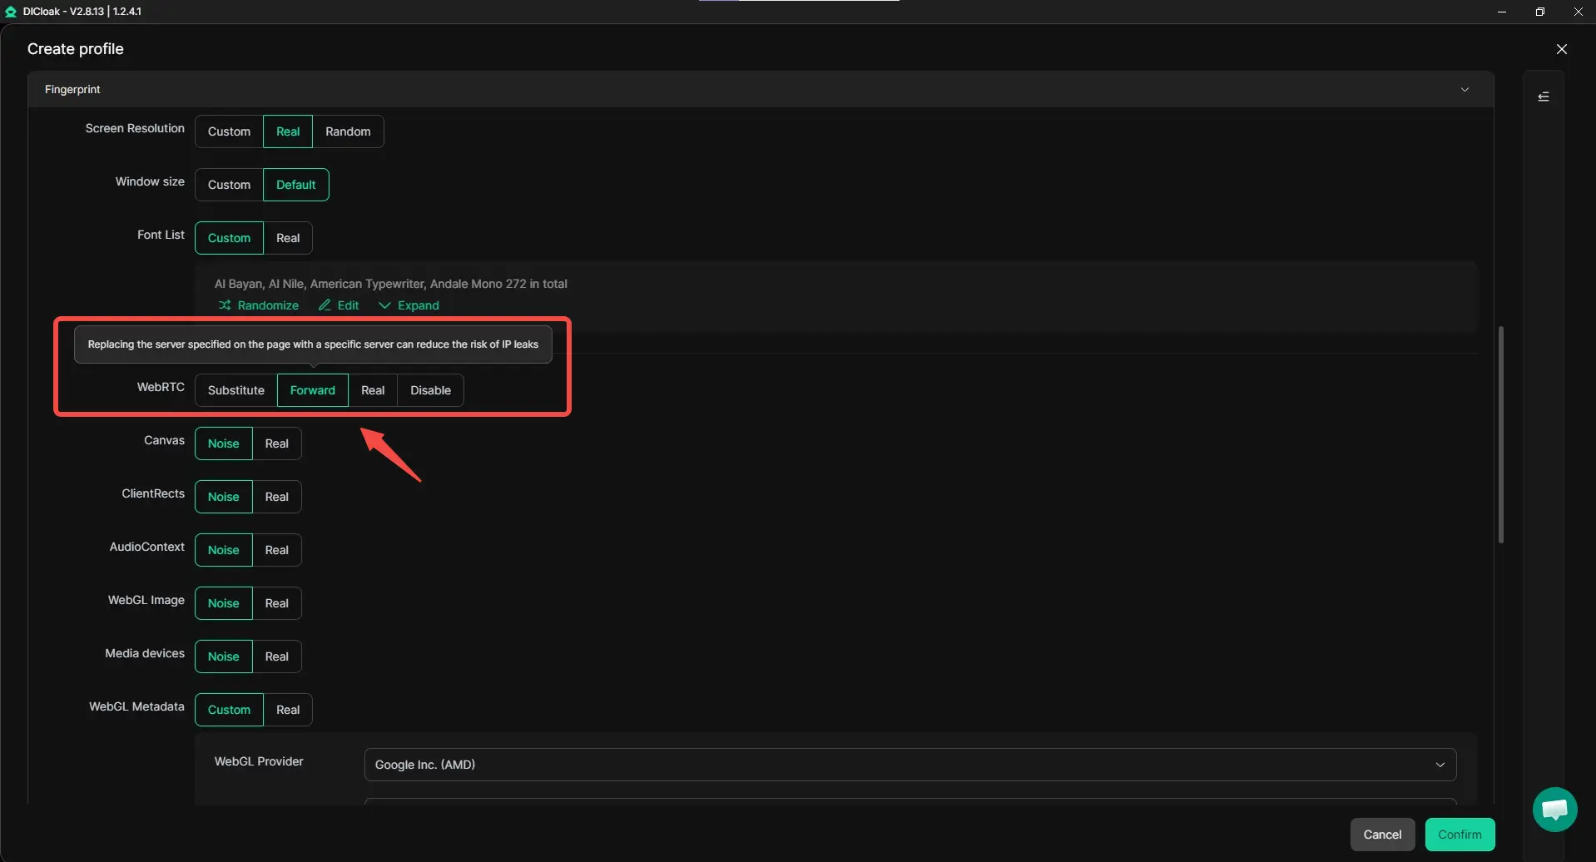This screenshot has height=862, width=1596.
Task: Click the Randomize shuffle icon for fonts
Action: (225, 305)
